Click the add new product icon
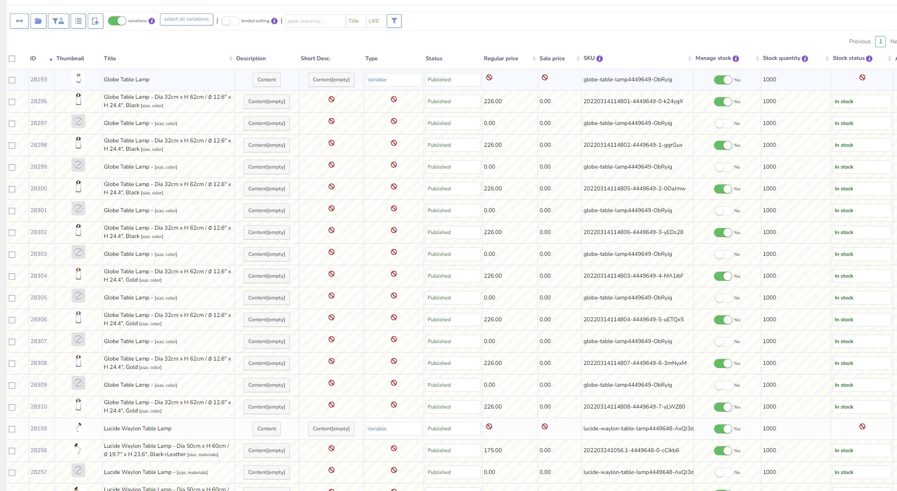897x491 pixels. tap(95, 21)
